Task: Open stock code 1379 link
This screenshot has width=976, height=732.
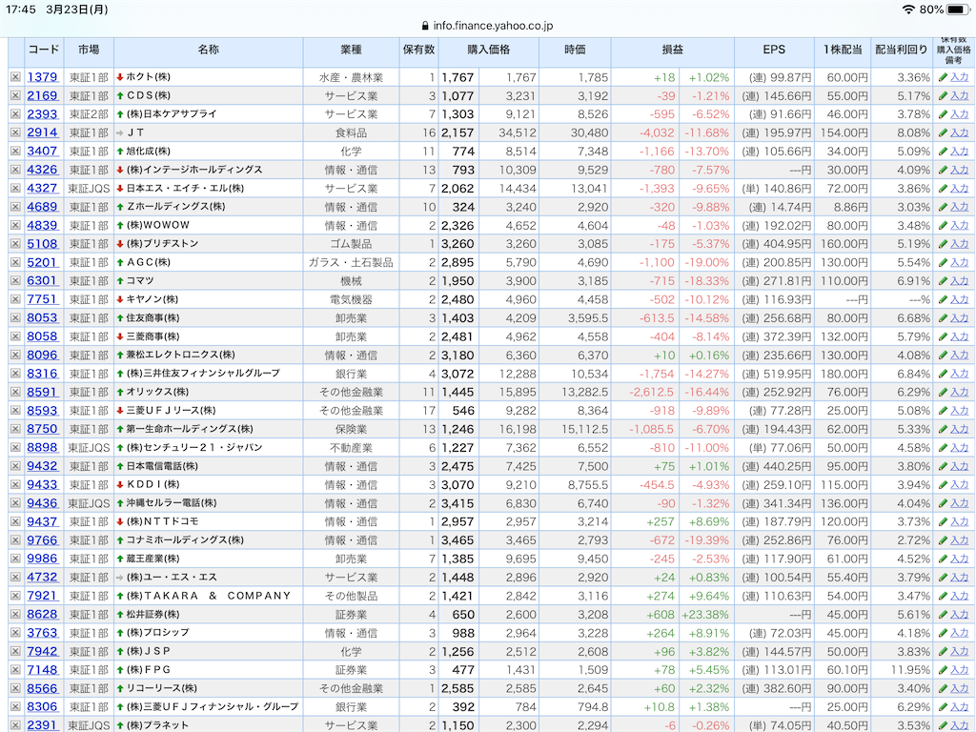Action: 42,77
